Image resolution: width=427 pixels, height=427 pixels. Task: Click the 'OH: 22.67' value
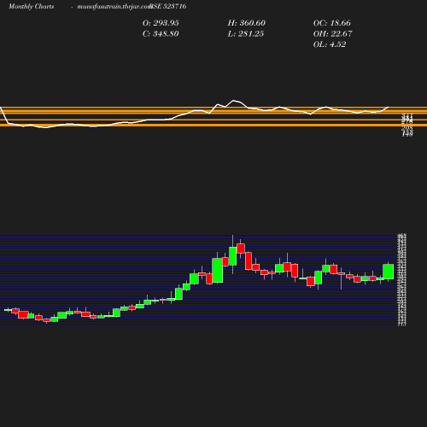pos(332,34)
